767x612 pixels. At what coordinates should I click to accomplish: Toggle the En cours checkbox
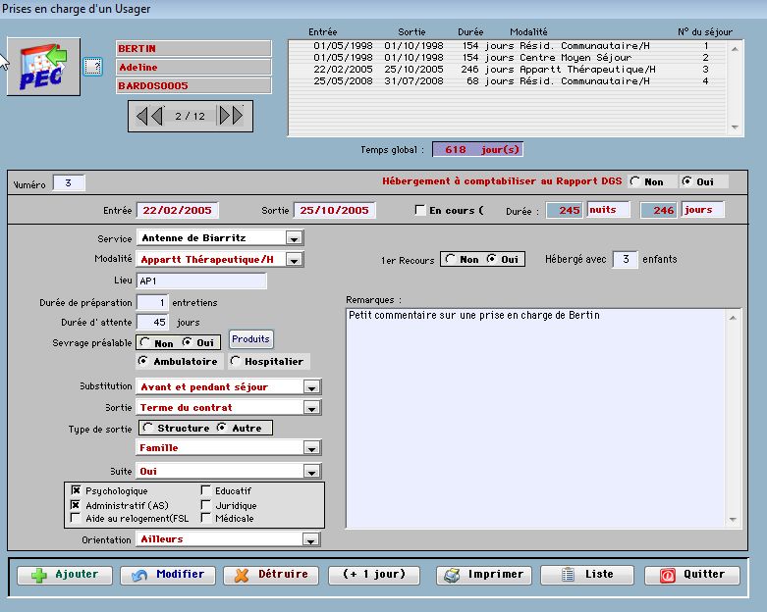(419, 210)
